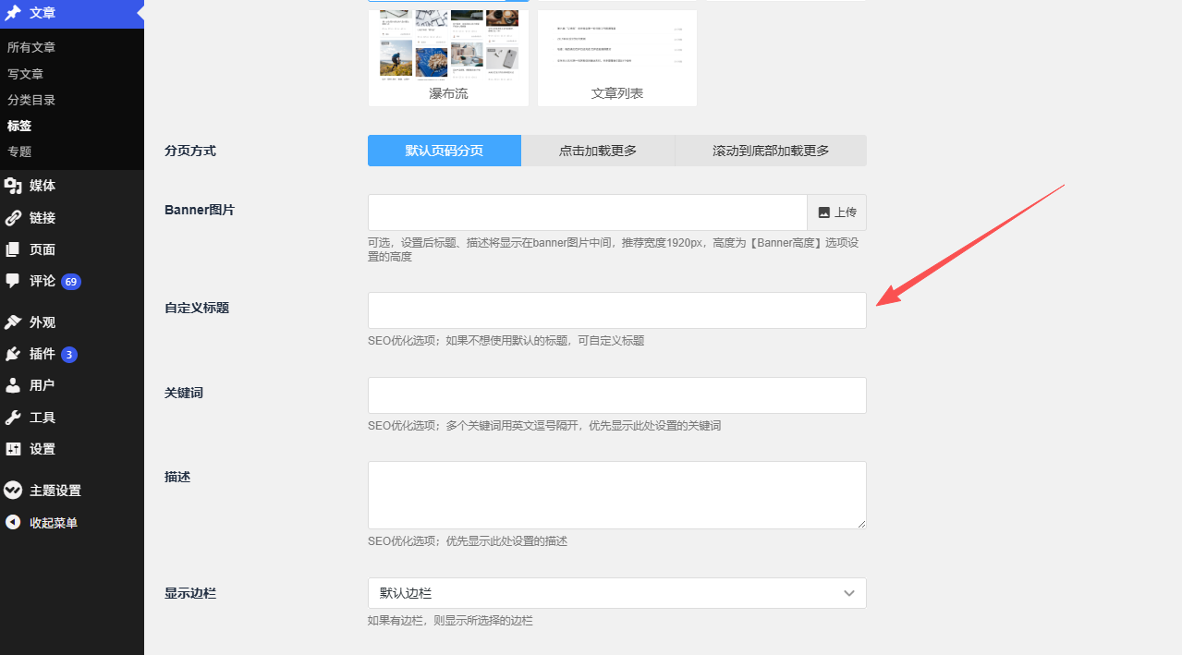This screenshot has width=1182, height=655.
Task: Open the 外观 menu label
Action: click(43, 322)
